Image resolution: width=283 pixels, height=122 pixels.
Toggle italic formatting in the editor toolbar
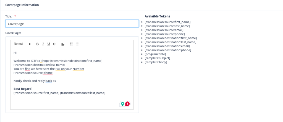tap(43, 44)
